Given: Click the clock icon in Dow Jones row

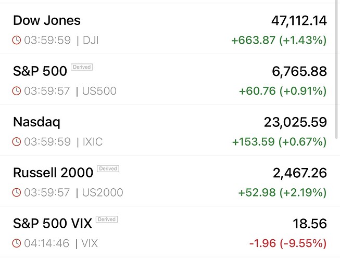Looking at the screenshot, I should 16,40.
